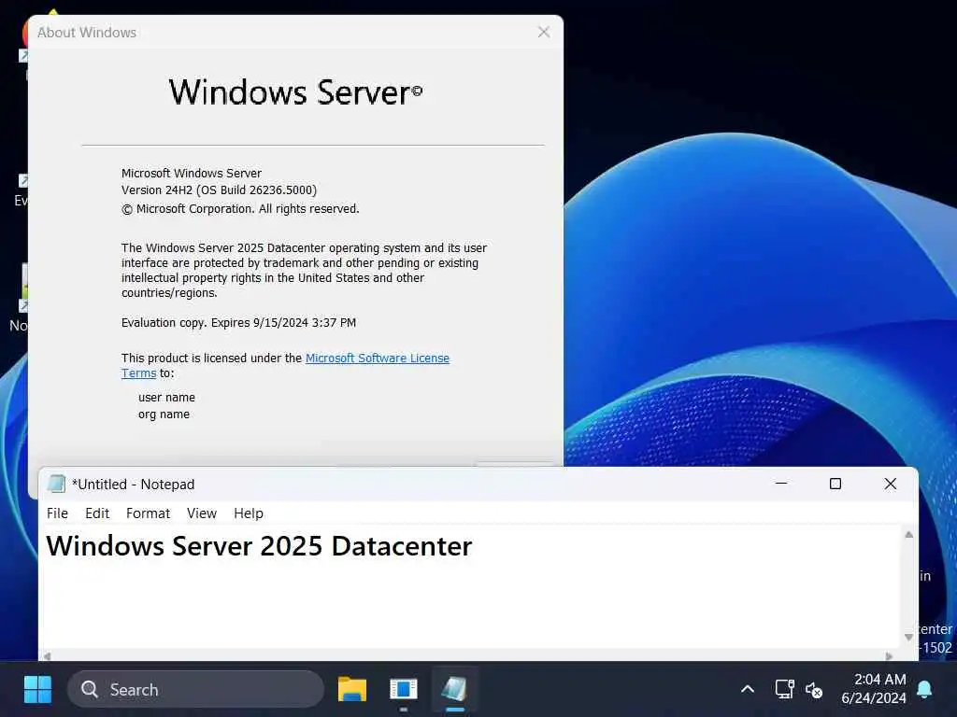Viewport: 957px width, 717px height.
Task: Click the 'user name' text
Action: 166,398
